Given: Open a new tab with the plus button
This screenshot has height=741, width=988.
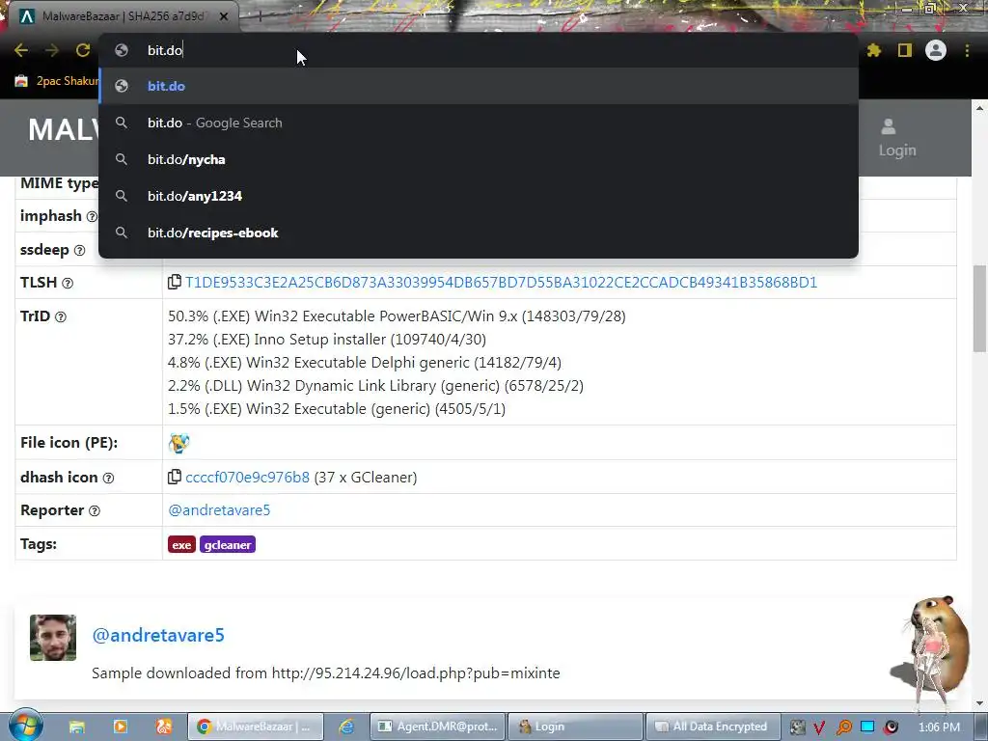Looking at the screenshot, I should pos(260,16).
